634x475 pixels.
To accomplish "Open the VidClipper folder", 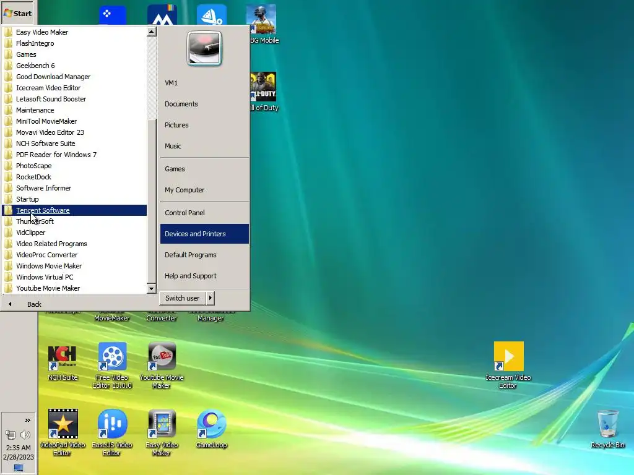I will pos(74,233).
